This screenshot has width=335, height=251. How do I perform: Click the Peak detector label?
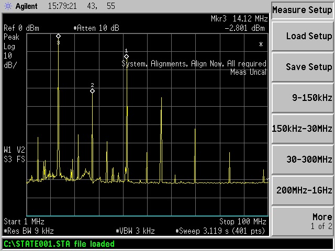click(12, 37)
